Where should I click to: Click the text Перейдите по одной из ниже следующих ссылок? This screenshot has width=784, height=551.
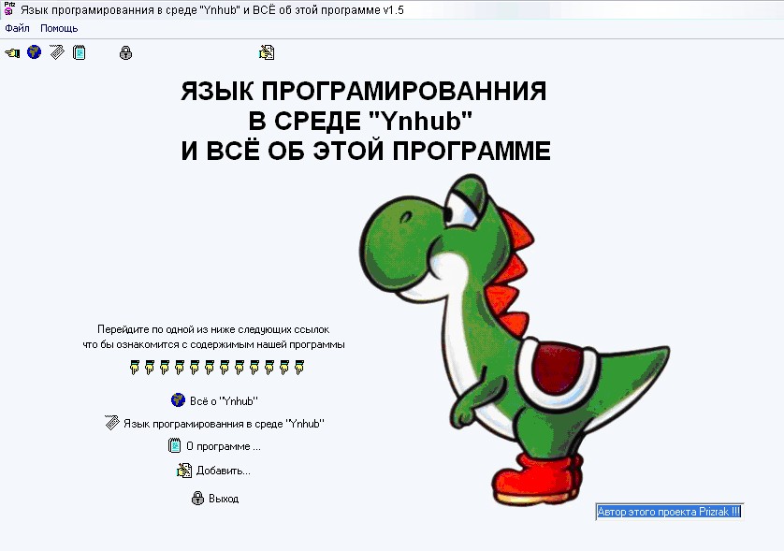click(x=213, y=329)
